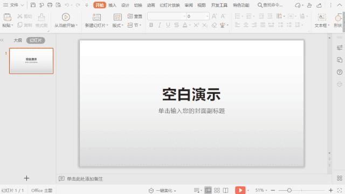This screenshot has height=194, width=345.
Task: Open the File (文件) menu
Action: coord(13,5)
